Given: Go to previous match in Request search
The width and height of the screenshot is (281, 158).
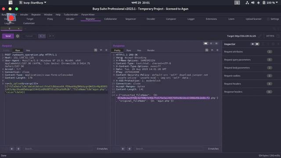Looking at the screenshot, I should (12, 149).
